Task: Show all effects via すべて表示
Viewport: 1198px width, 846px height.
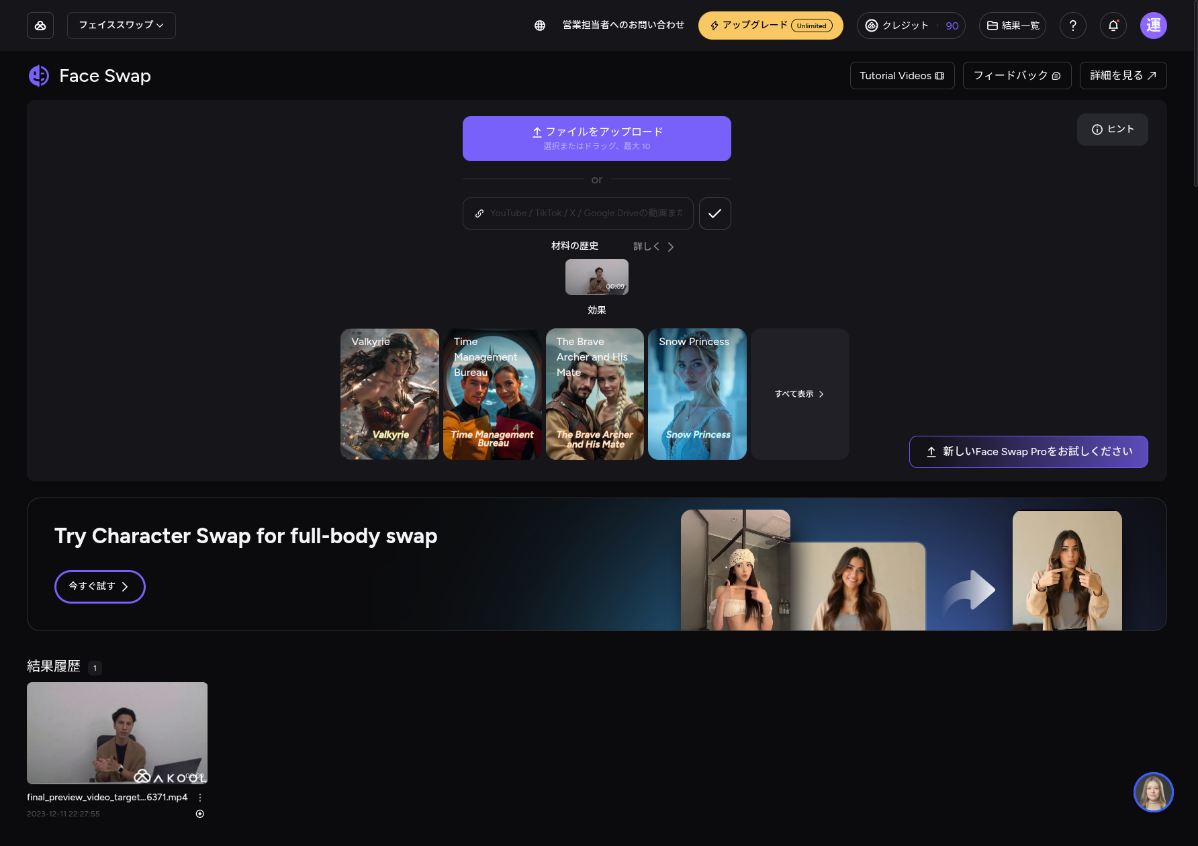Action: click(799, 394)
